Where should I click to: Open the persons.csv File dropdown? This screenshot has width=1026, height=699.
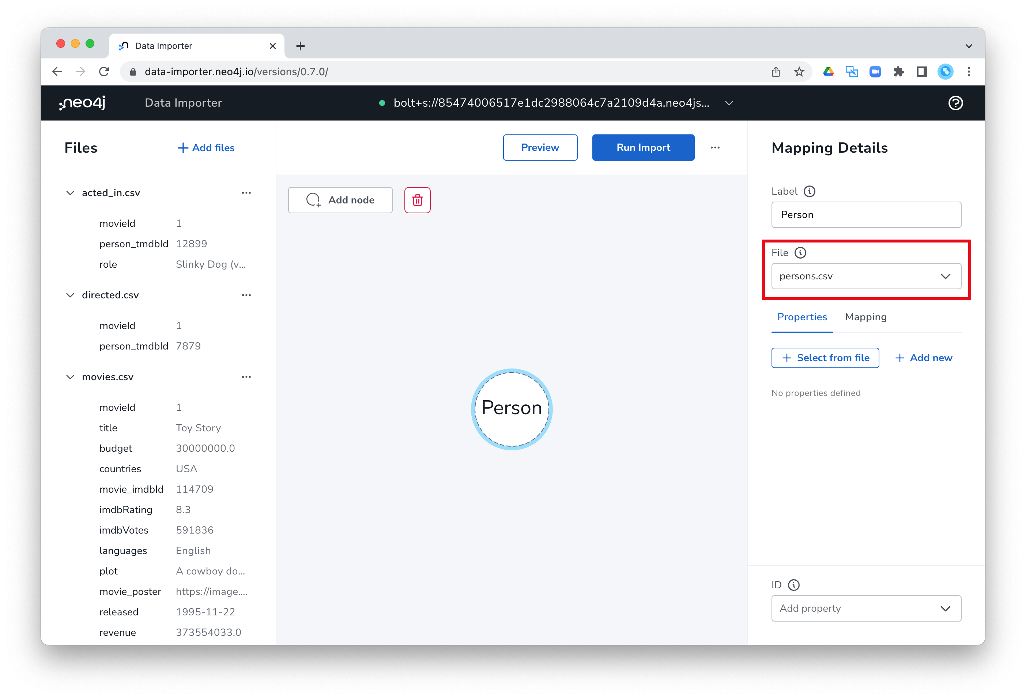[866, 276]
